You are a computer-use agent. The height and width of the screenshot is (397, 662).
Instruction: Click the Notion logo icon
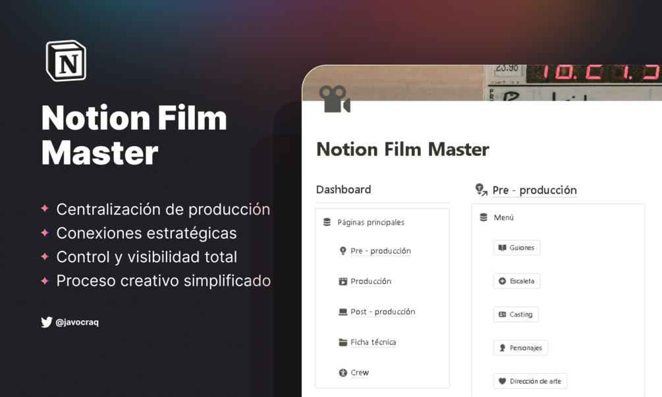click(67, 61)
